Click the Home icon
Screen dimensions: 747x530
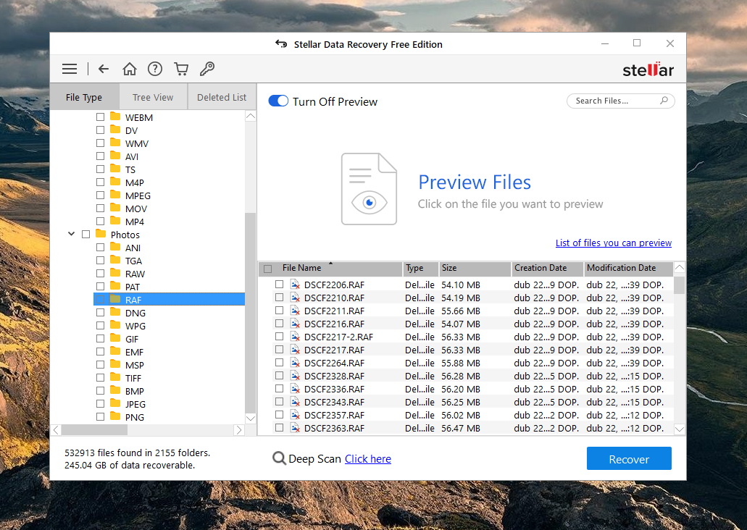click(x=130, y=69)
